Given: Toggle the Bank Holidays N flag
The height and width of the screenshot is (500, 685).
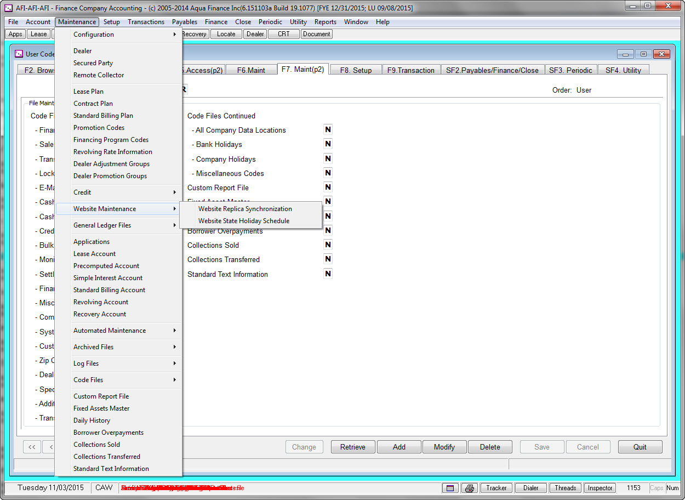Looking at the screenshot, I should [328, 144].
